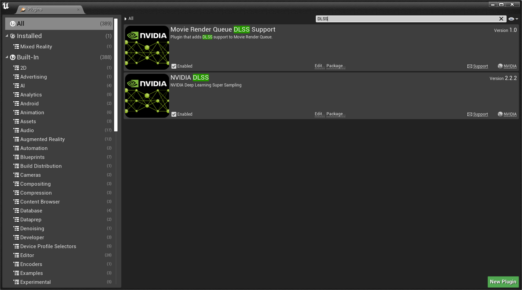The width and height of the screenshot is (522, 290).
Task: Select the Built-In plugins category
Action: tap(59, 57)
